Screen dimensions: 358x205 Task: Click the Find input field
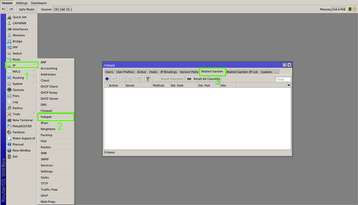coord(283,79)
